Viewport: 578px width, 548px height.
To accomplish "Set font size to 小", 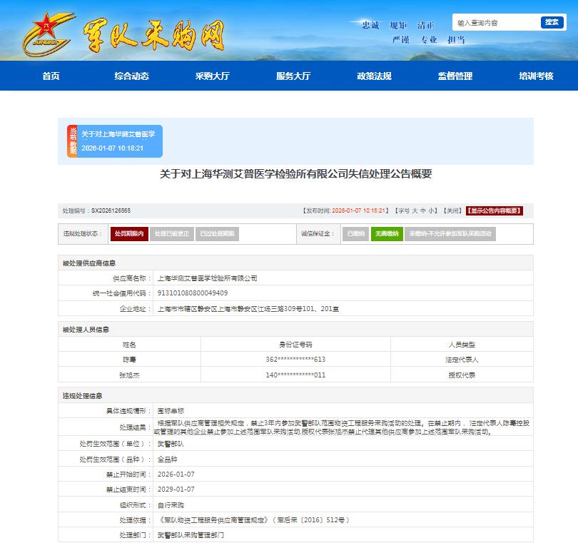I will click(431, 210).
